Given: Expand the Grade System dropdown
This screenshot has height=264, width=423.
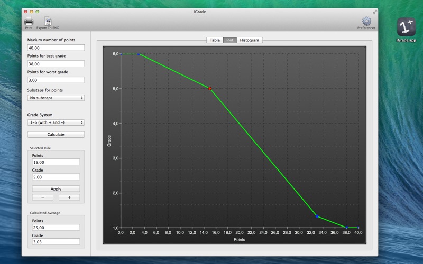Looking at the screenshot, I should point(56,122).
